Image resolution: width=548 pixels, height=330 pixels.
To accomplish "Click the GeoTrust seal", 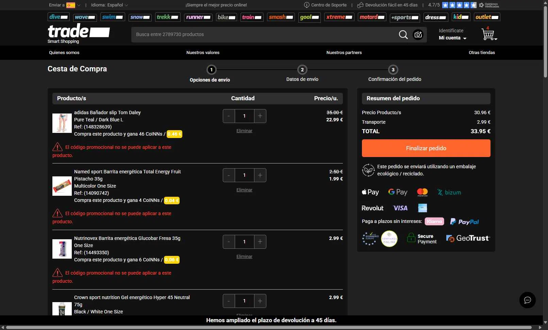I will coord(468,239).
